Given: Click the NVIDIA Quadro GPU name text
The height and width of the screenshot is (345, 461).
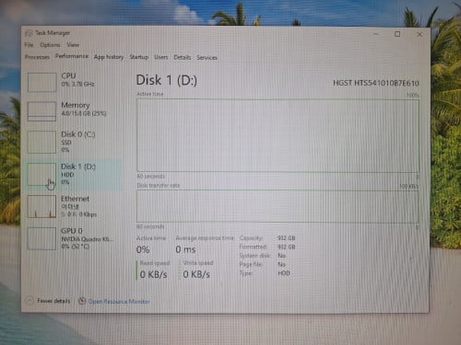Looking at the screenshot, I should 87,239.
